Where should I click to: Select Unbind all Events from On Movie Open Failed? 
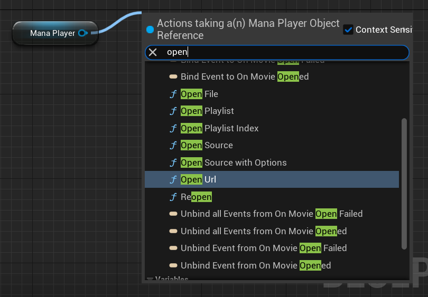pos(272,214)
